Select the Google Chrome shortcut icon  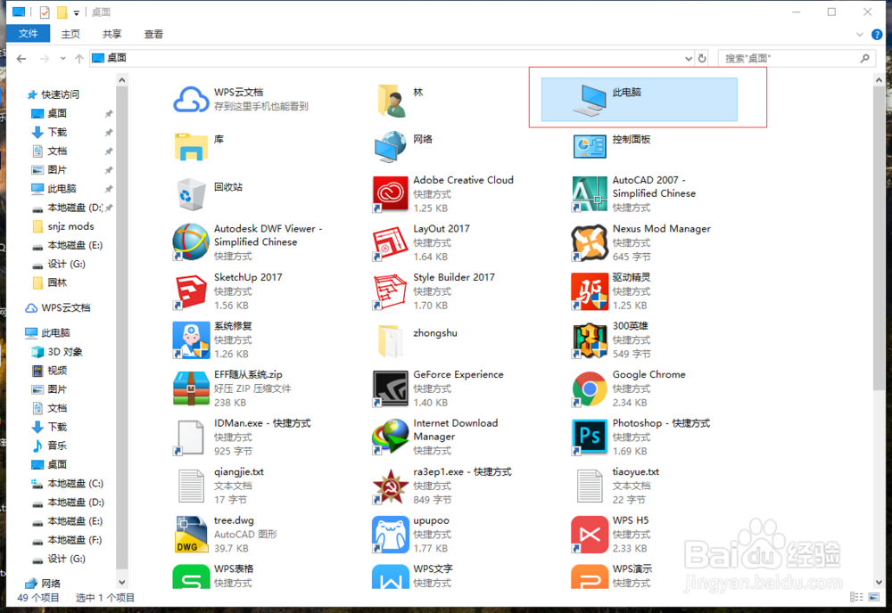click(590, 388)
